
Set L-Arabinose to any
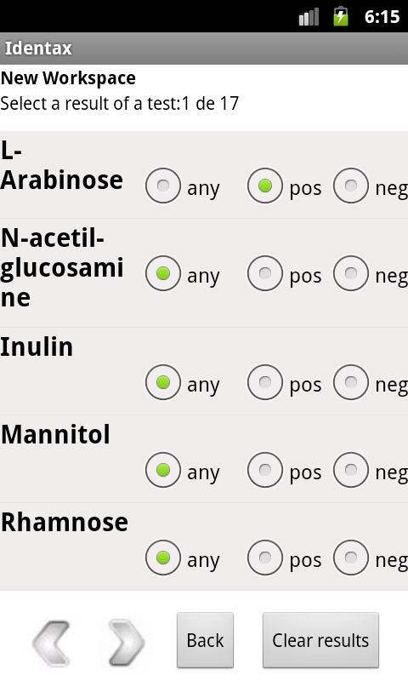point(163,186)
